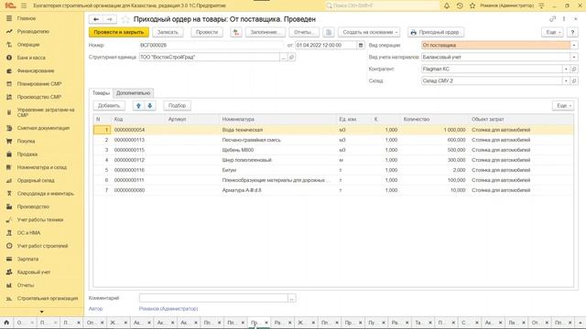The height and width of the screenshot is (329, 586).
Task: Switch to Товары tab
Action: click(101, 93)
